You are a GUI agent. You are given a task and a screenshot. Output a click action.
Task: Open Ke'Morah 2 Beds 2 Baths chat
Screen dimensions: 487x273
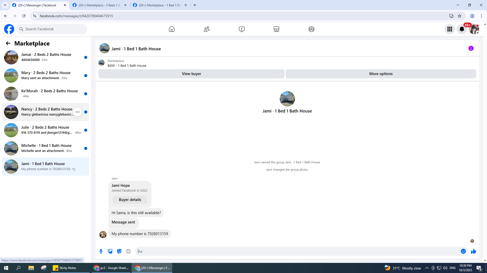click(46, 94)
